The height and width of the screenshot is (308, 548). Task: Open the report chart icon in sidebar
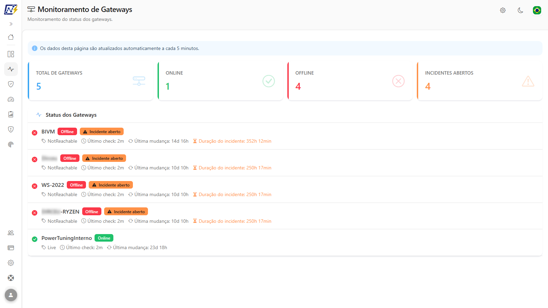click(11, 114)
